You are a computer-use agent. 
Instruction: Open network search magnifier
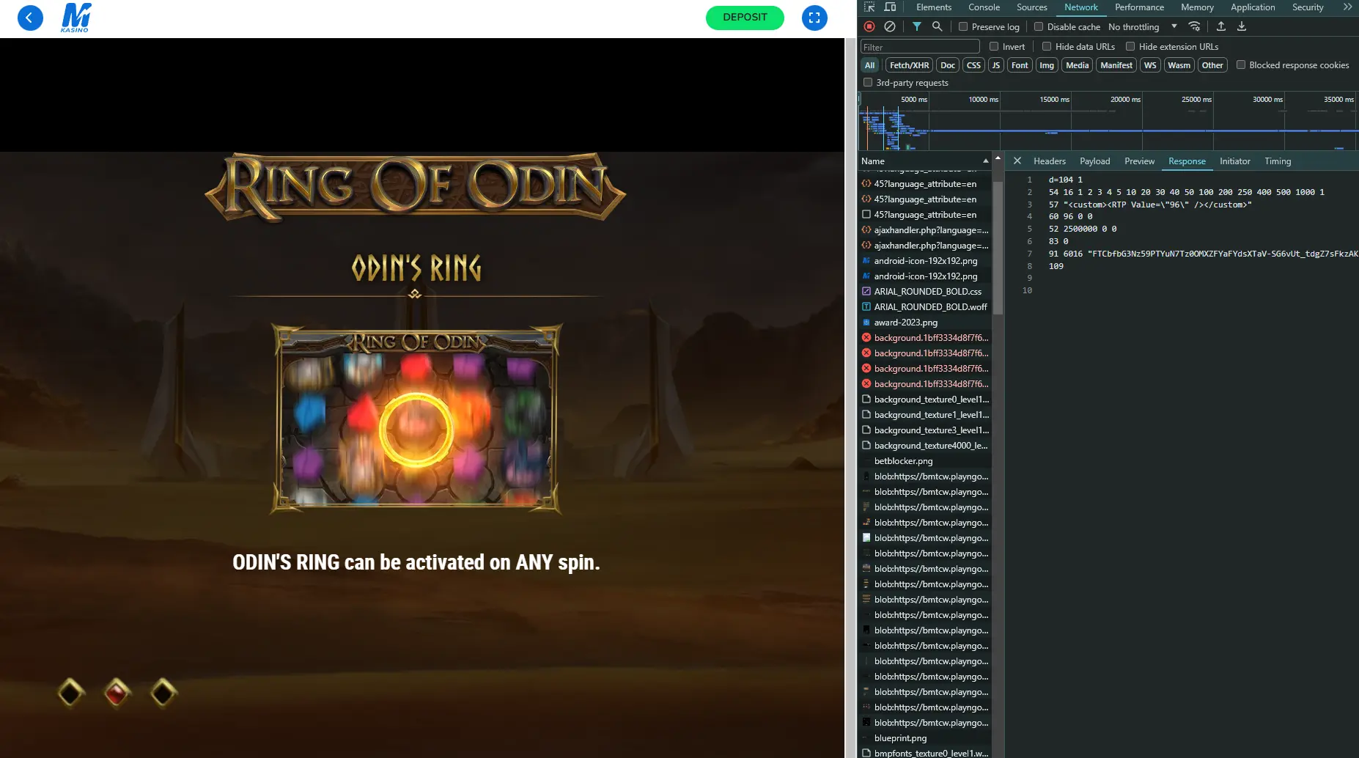click(x=937, y=26)
